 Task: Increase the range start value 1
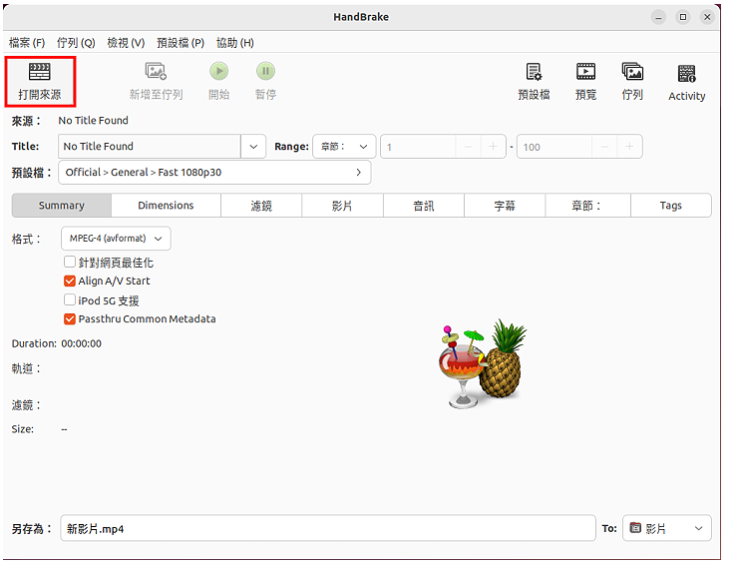pyautogui.click(x=493, y=147)
